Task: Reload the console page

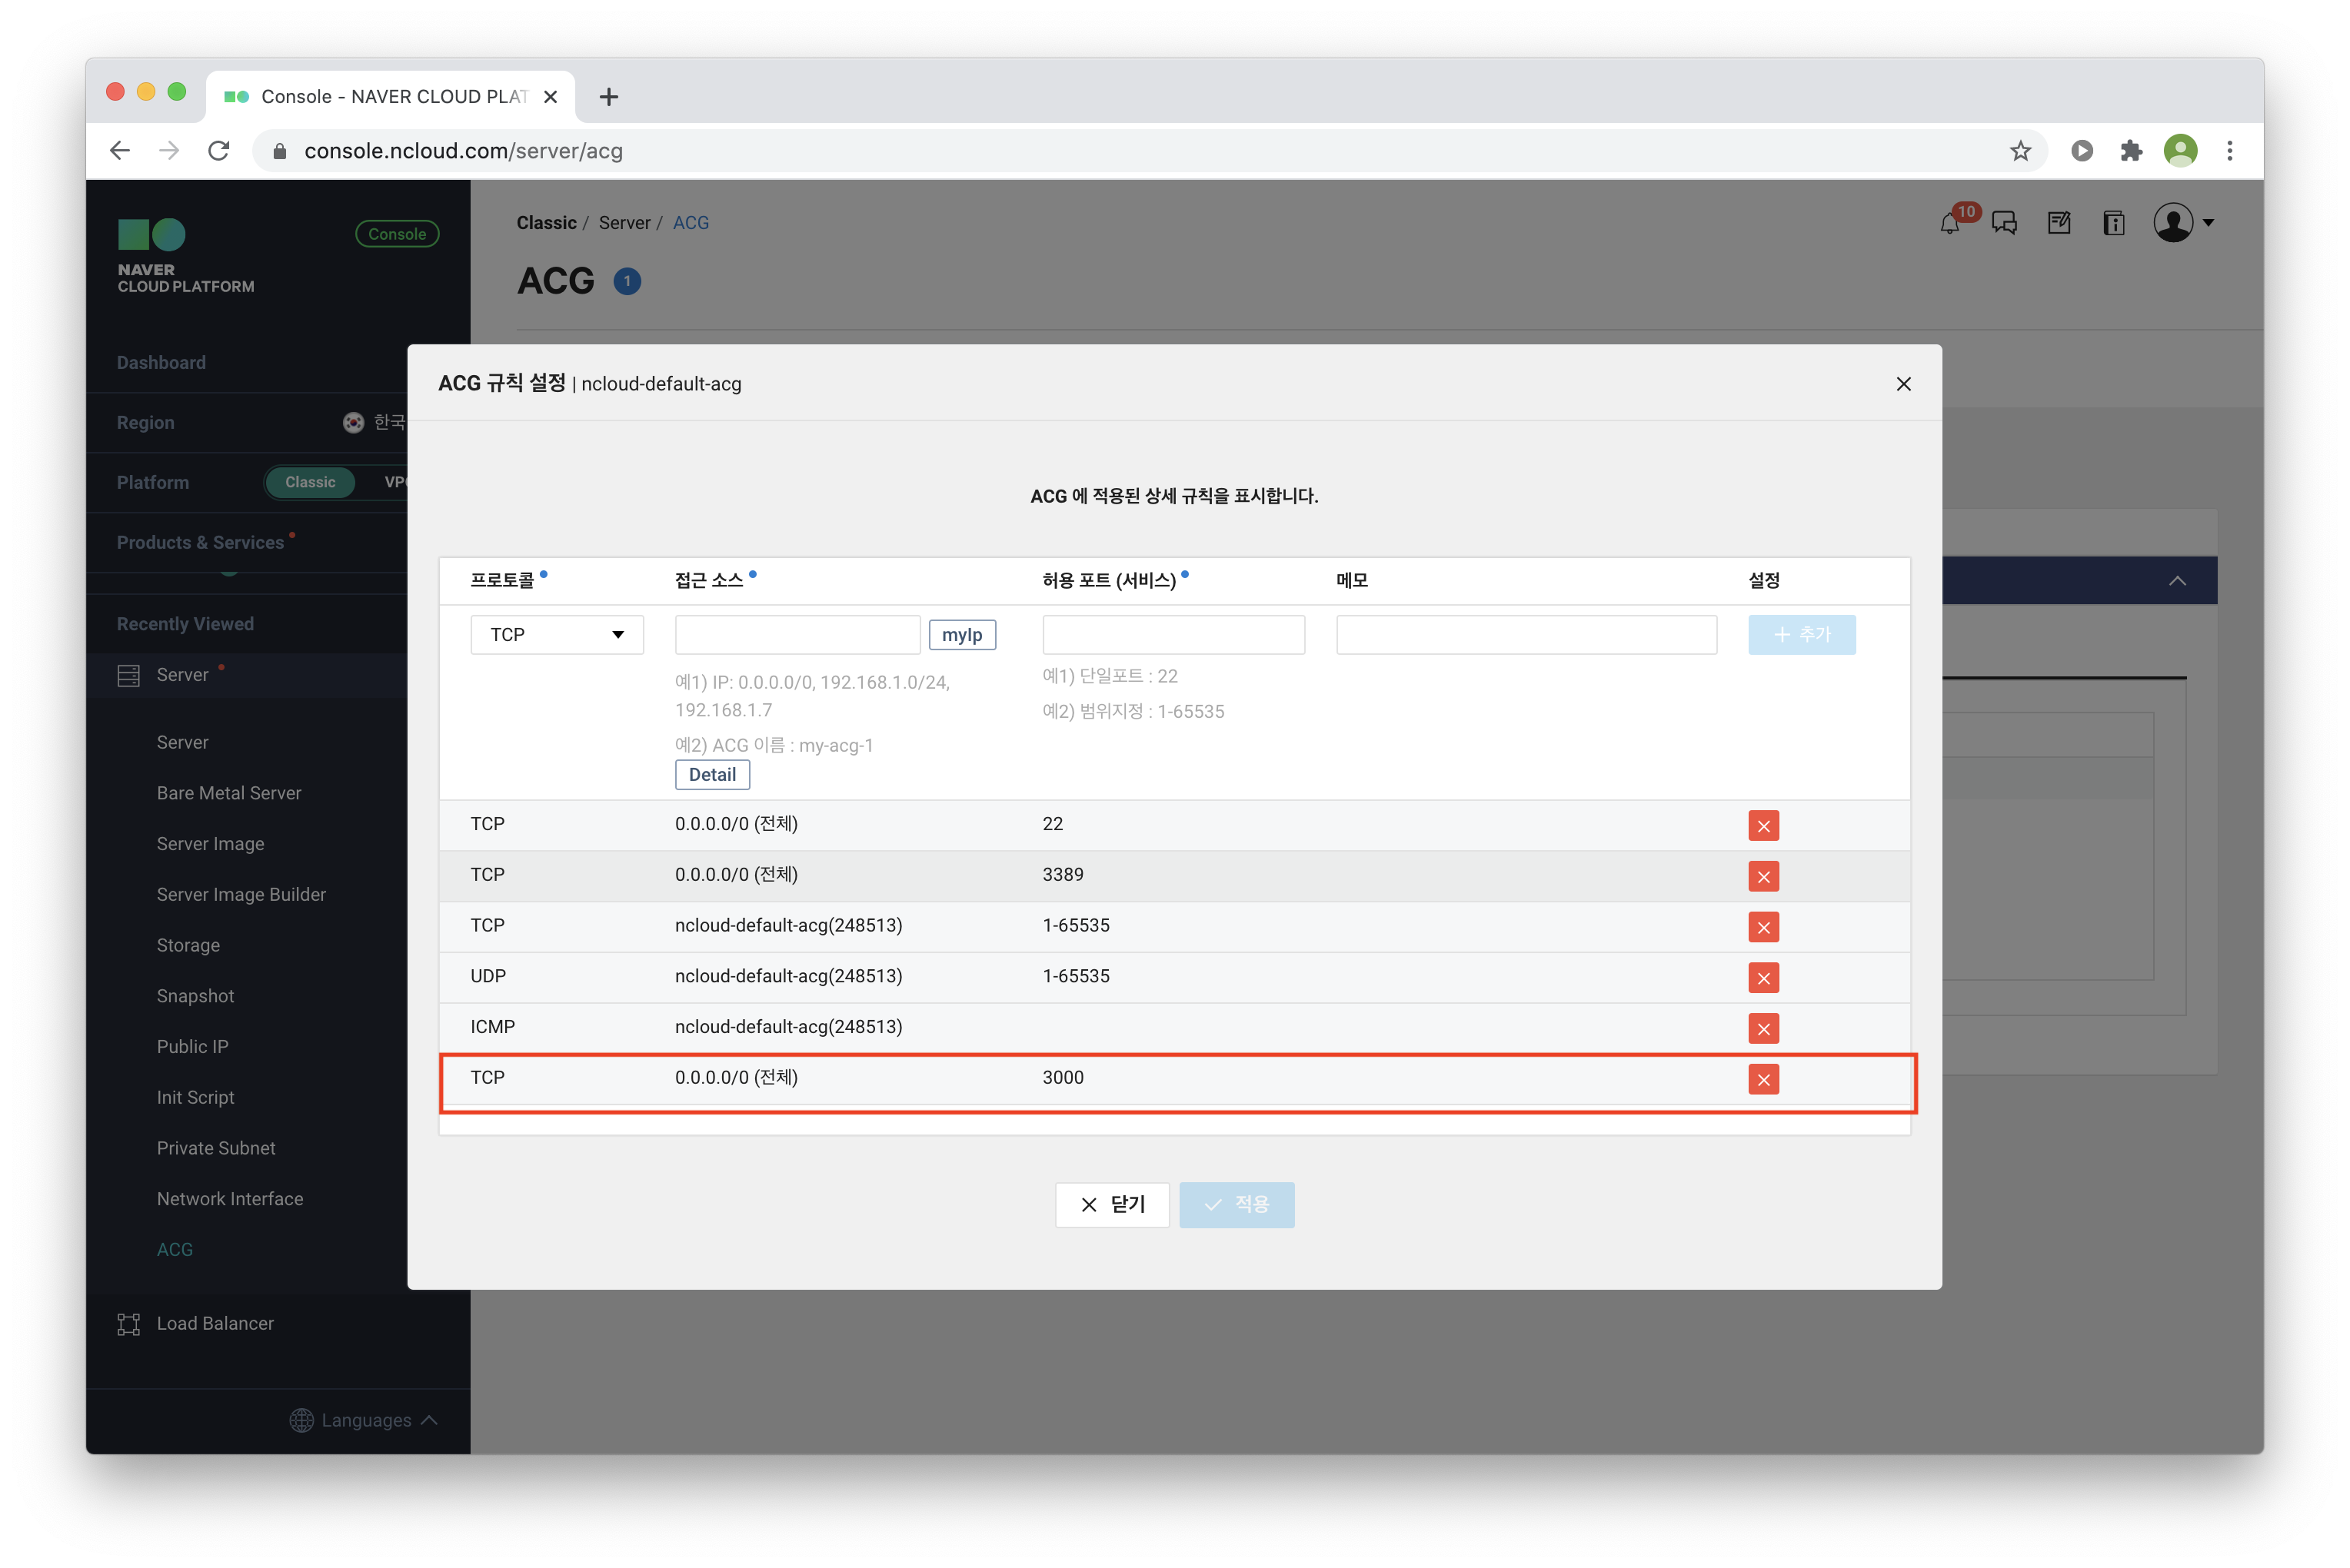Action: click(x=219, y=151)
